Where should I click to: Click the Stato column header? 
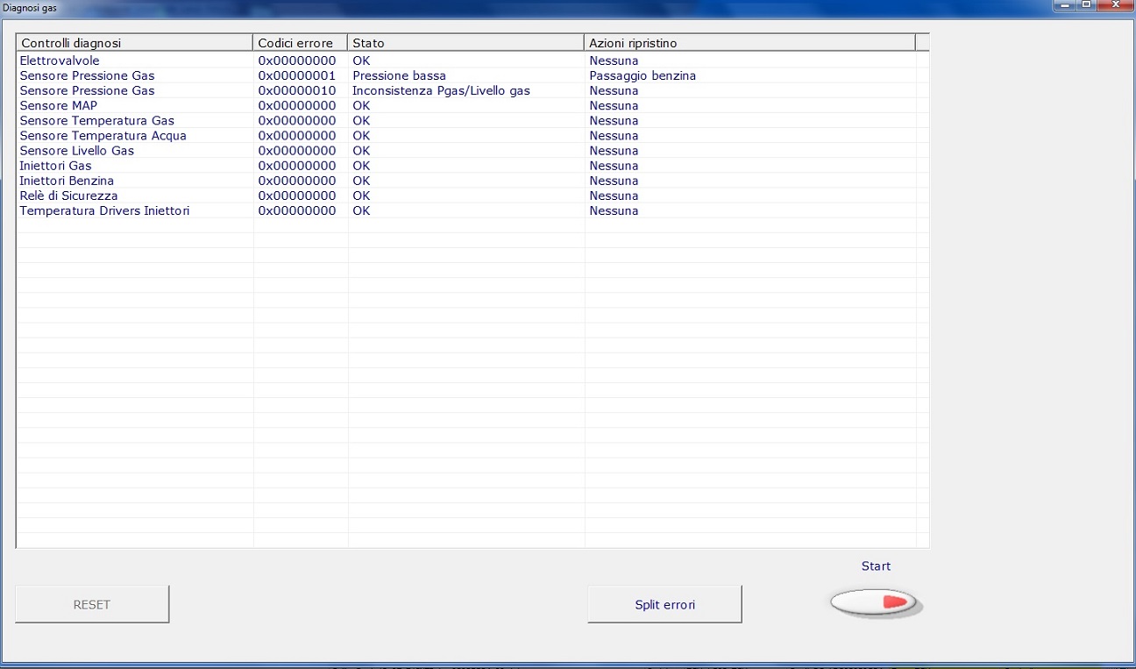tap(465, 43)
